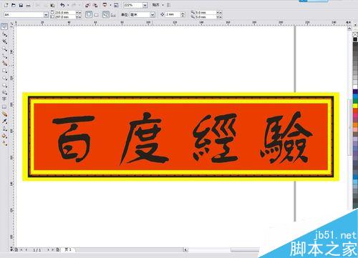
Task: Click the duplicate distance x 5.0 mm field
Action: [x=205, y=12]
